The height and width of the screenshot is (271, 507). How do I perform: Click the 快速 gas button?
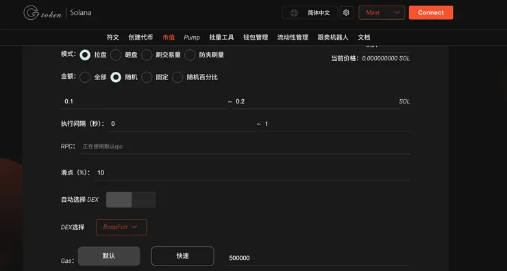point(183,256)
